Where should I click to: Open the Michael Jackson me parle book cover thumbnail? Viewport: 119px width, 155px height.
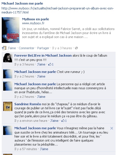tap(11, 30)
